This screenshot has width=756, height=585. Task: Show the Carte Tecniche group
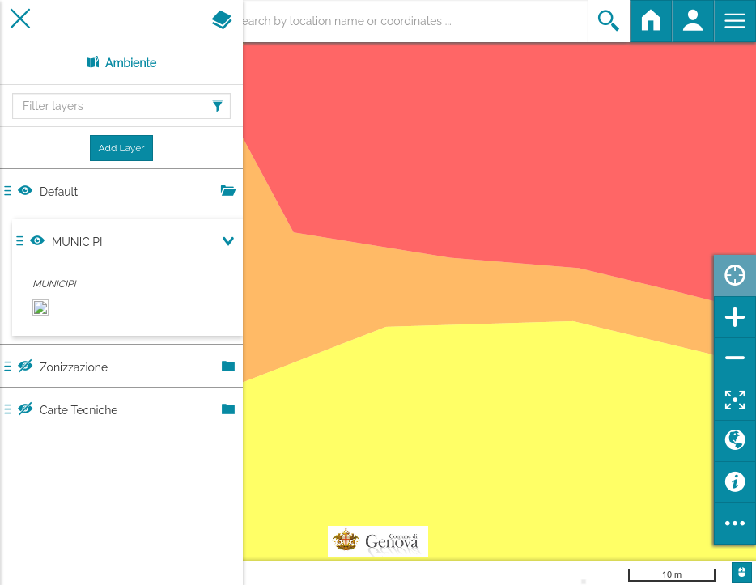[25, 409]
